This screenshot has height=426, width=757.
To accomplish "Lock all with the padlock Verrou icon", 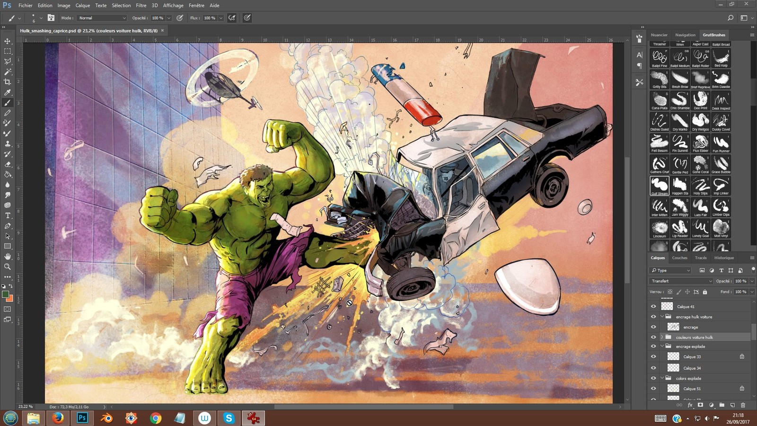I will [x=705, y=292].
